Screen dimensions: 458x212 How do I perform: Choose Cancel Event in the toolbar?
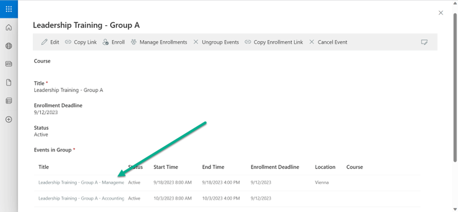pos(328,42)
